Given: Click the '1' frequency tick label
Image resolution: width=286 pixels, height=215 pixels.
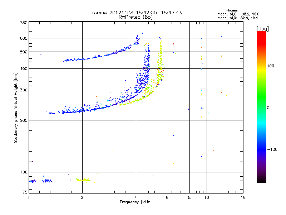Looking at the screenshot, I should click(x=29, y=197).
